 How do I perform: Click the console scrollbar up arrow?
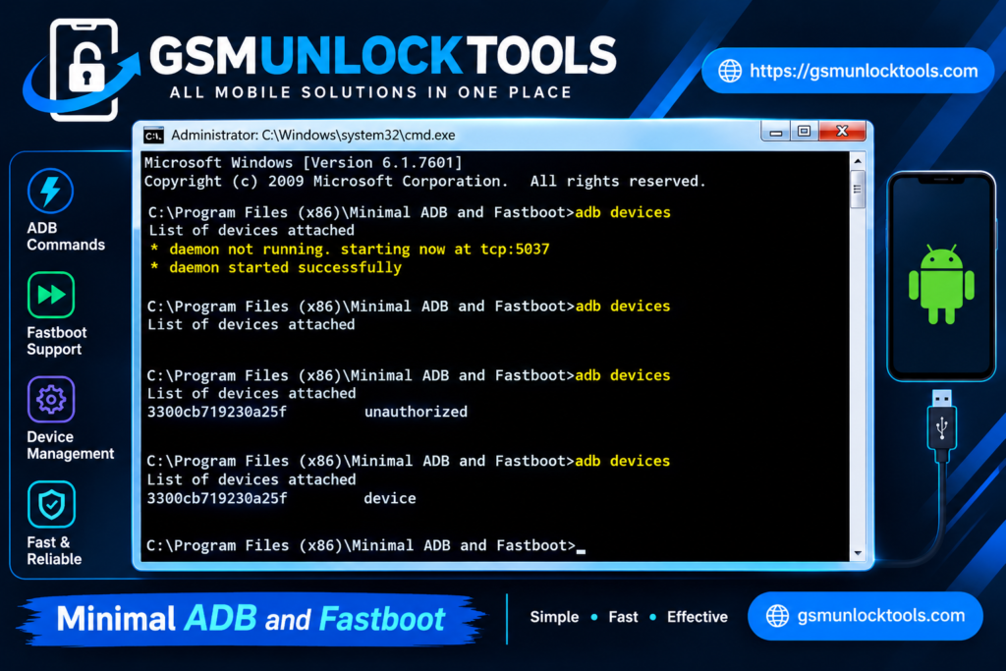[x=858, y=161]
